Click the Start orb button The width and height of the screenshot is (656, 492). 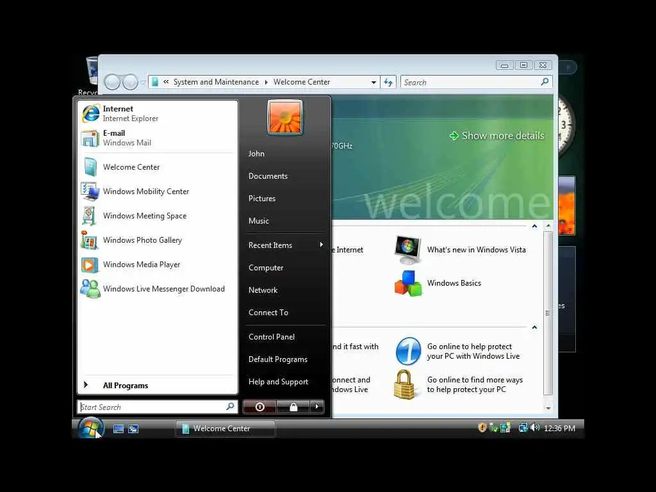90,428
